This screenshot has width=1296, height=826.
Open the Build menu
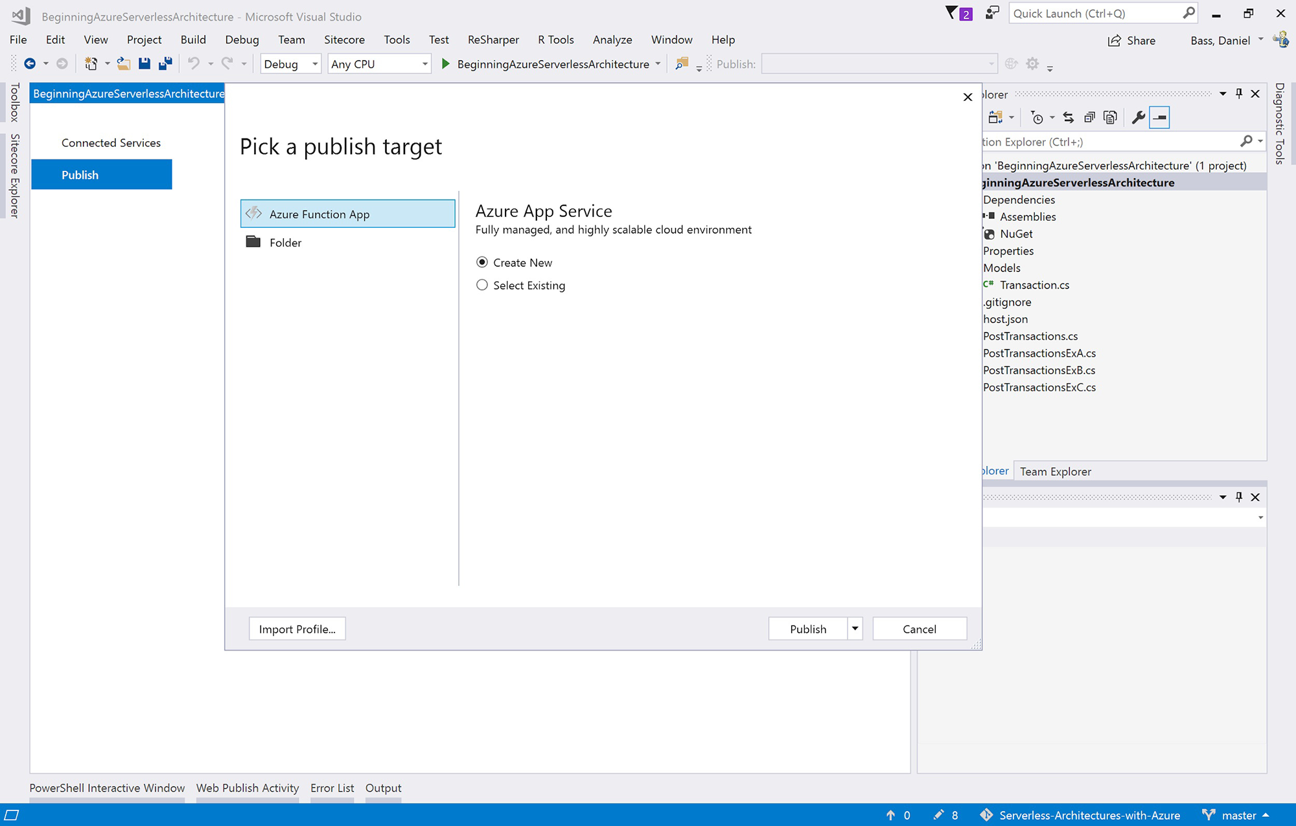[193, 39]
